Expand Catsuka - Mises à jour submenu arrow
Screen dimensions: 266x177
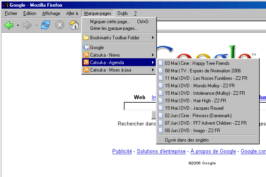pos(153,70)
